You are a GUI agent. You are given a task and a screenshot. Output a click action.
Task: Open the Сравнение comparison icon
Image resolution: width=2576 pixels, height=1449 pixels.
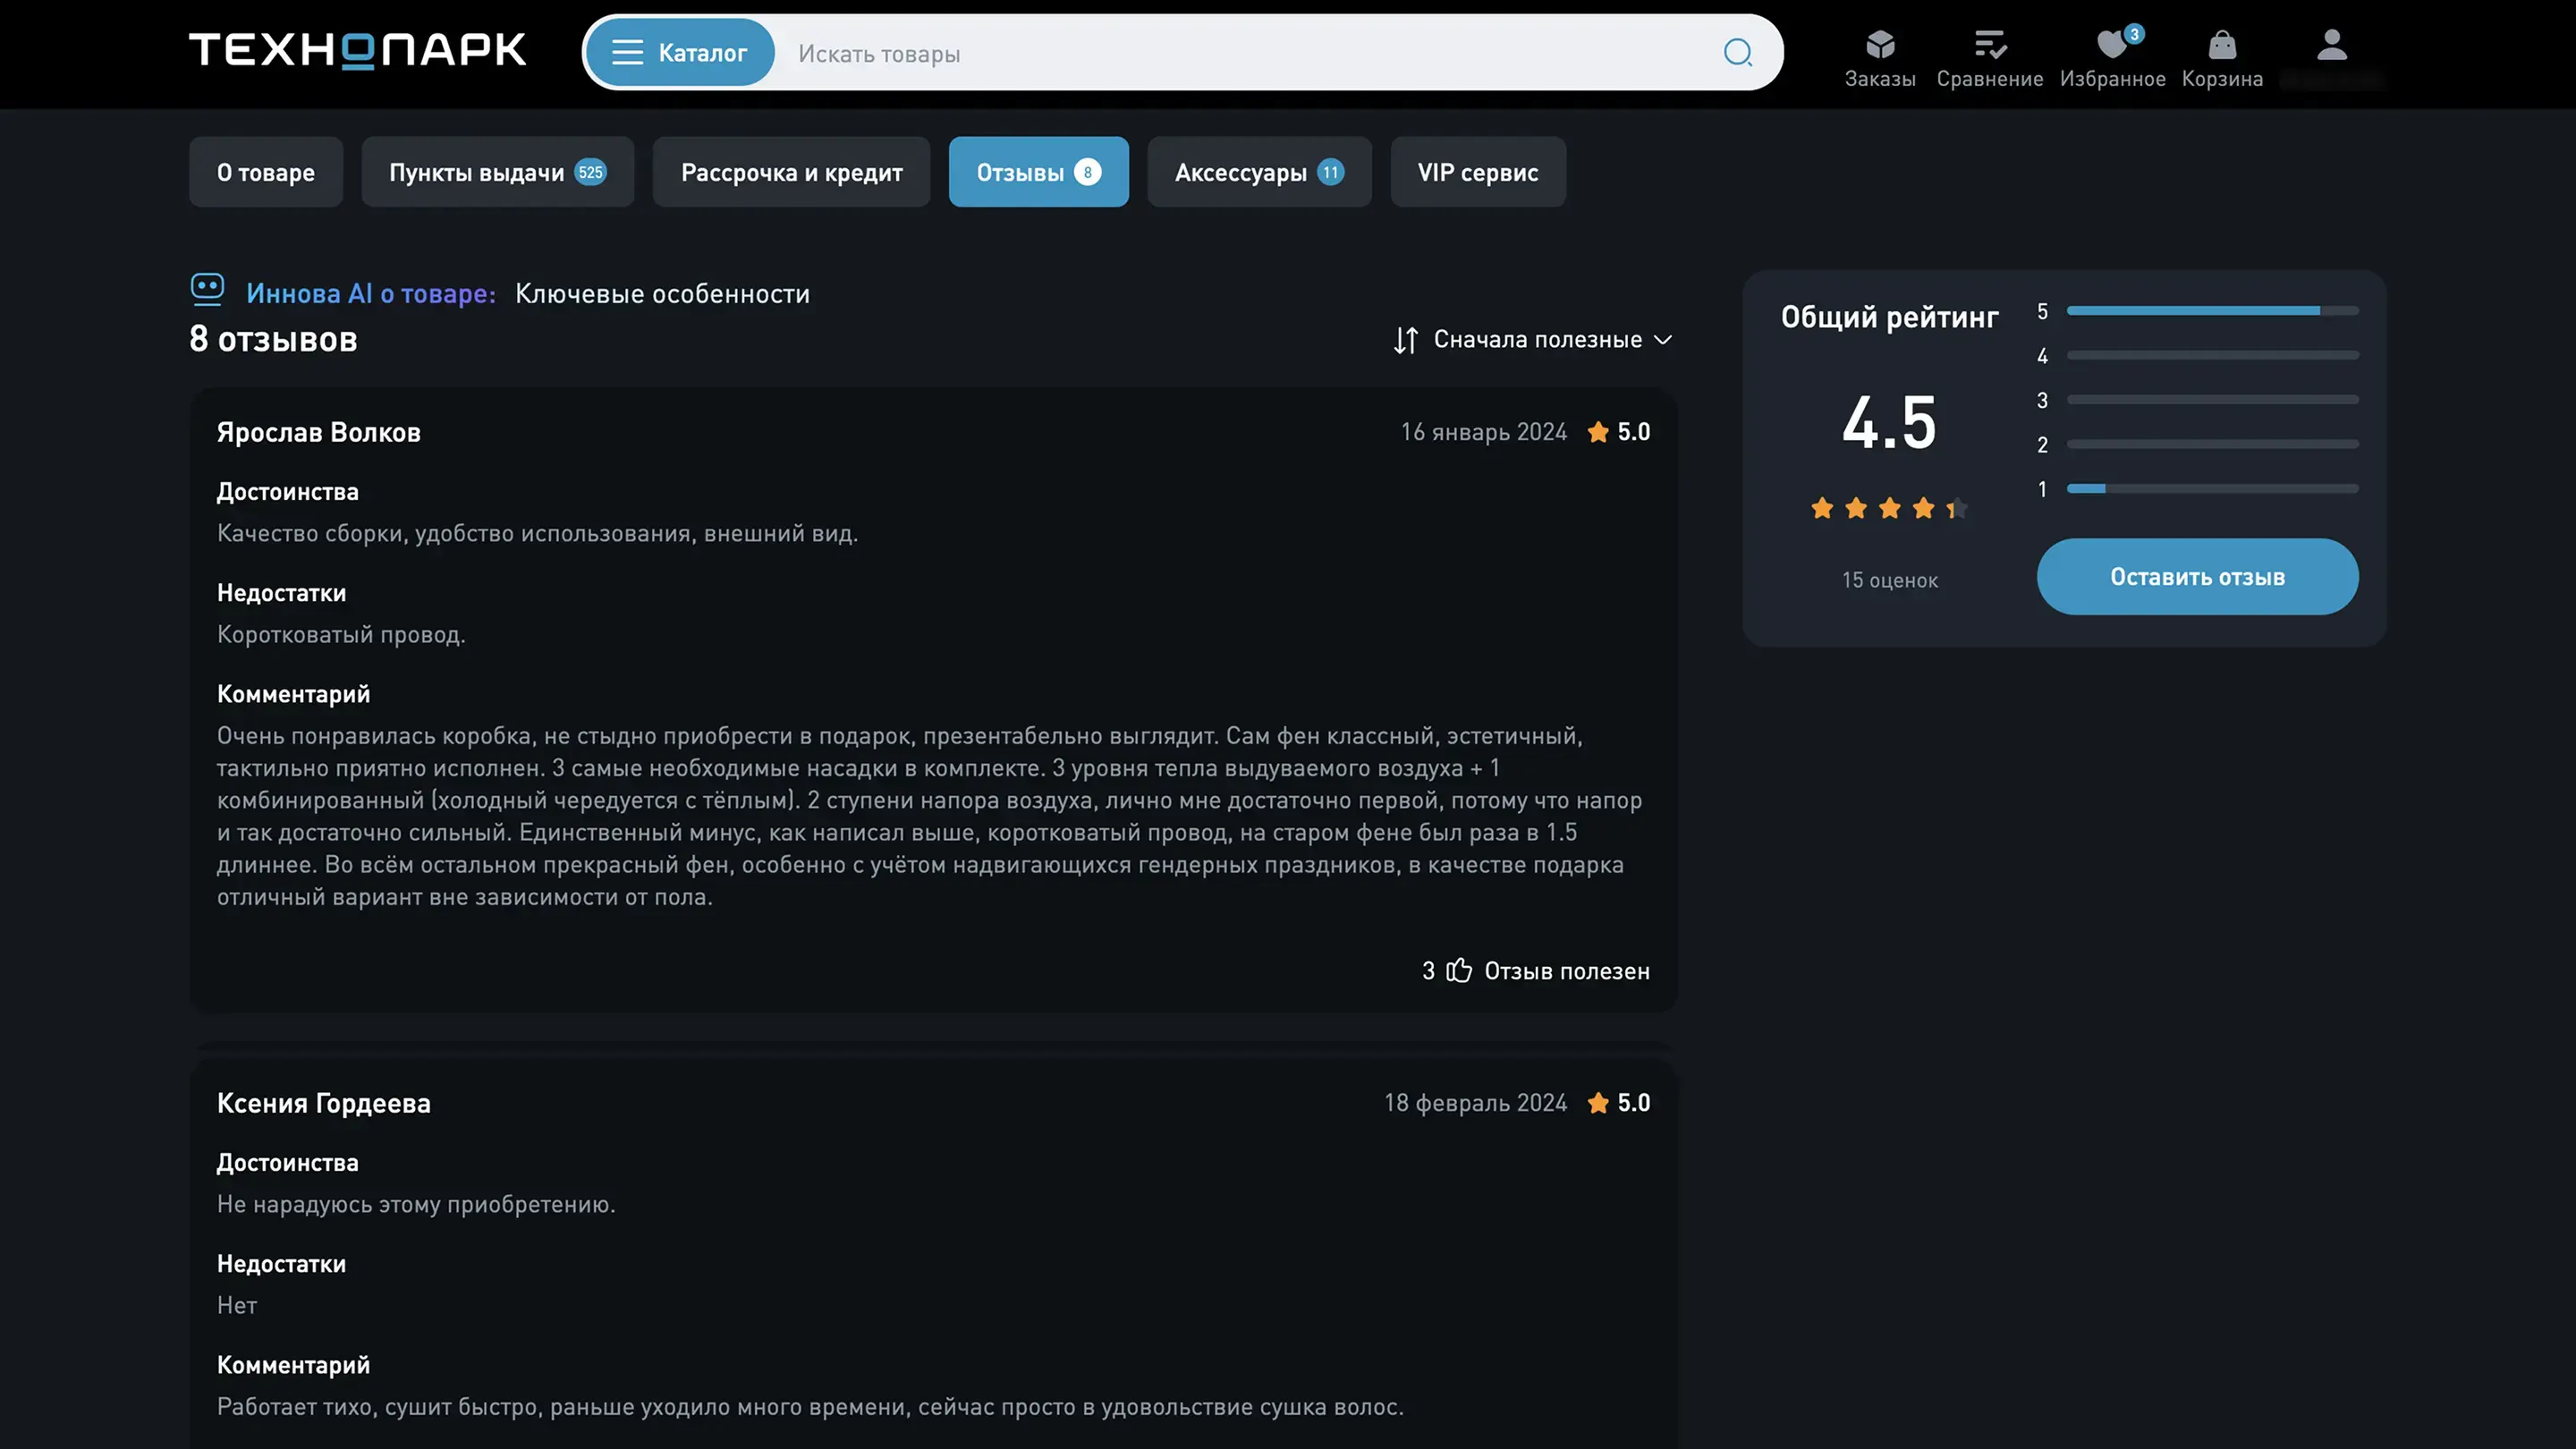(1989, 45)
